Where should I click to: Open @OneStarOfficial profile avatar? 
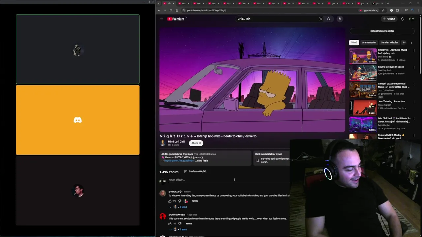[x=163, y=216]
